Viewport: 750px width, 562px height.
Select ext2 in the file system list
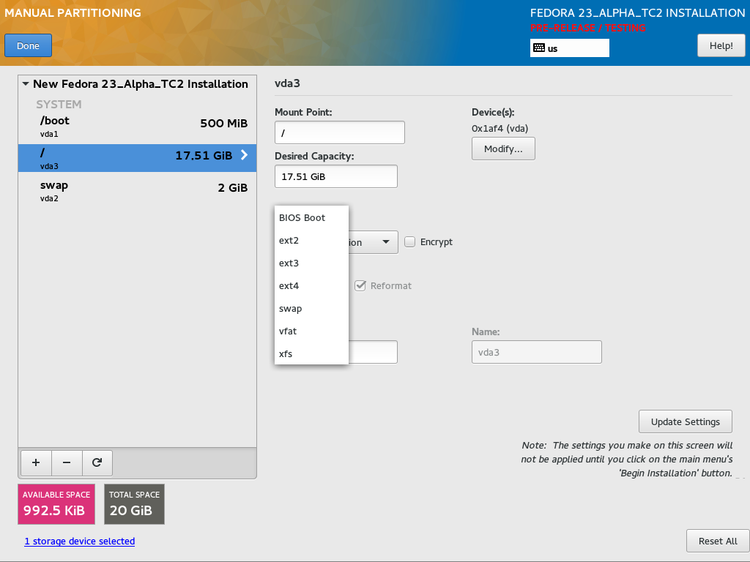(x=311, y=240)
